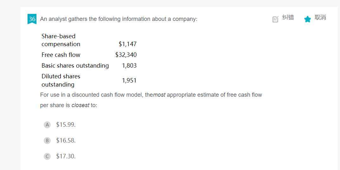Click the $32,340 free cash flow value
This screenshot has width=340, height=170.
point(126,55)
